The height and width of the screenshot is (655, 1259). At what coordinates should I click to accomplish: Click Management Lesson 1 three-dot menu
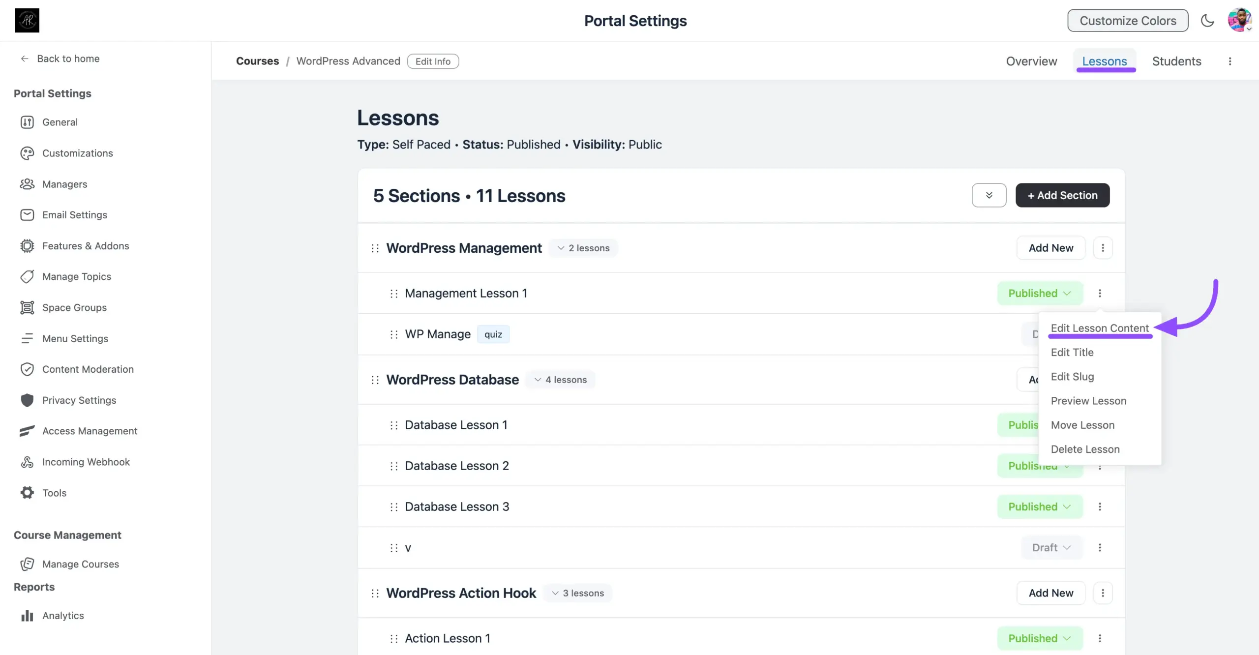1100,293
